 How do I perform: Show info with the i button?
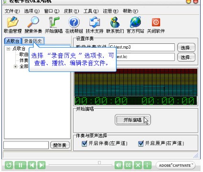[148, 165]
